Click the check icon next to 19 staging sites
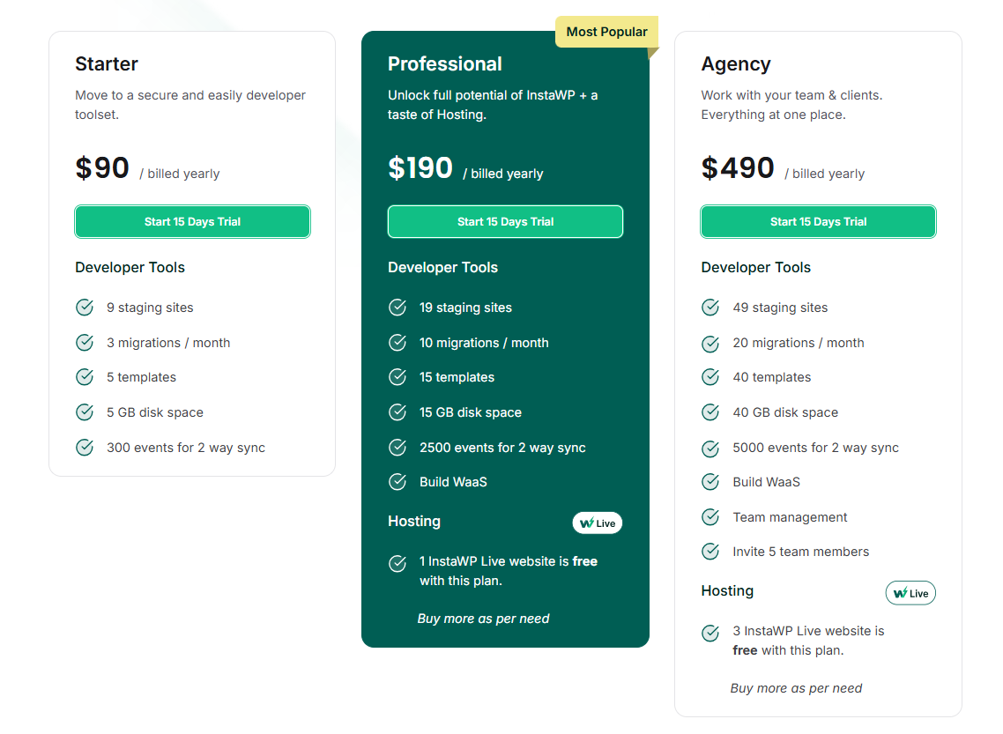Viewport: 1003px width, 734px height. (397, 308)
